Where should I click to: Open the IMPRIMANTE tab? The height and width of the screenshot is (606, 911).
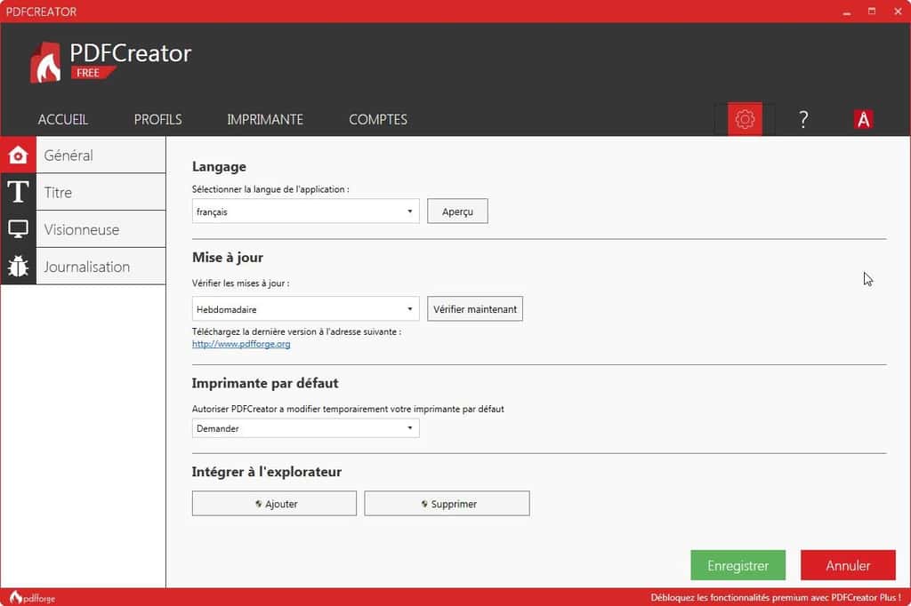click(x=264, y=119)
